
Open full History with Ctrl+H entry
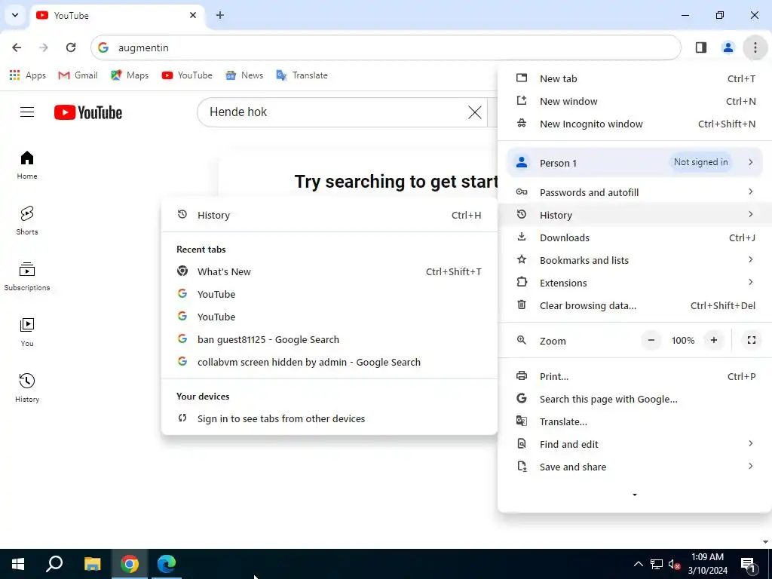pos(329,215)
